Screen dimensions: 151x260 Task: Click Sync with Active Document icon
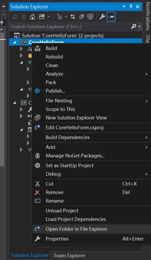click(x=73, y=17)
